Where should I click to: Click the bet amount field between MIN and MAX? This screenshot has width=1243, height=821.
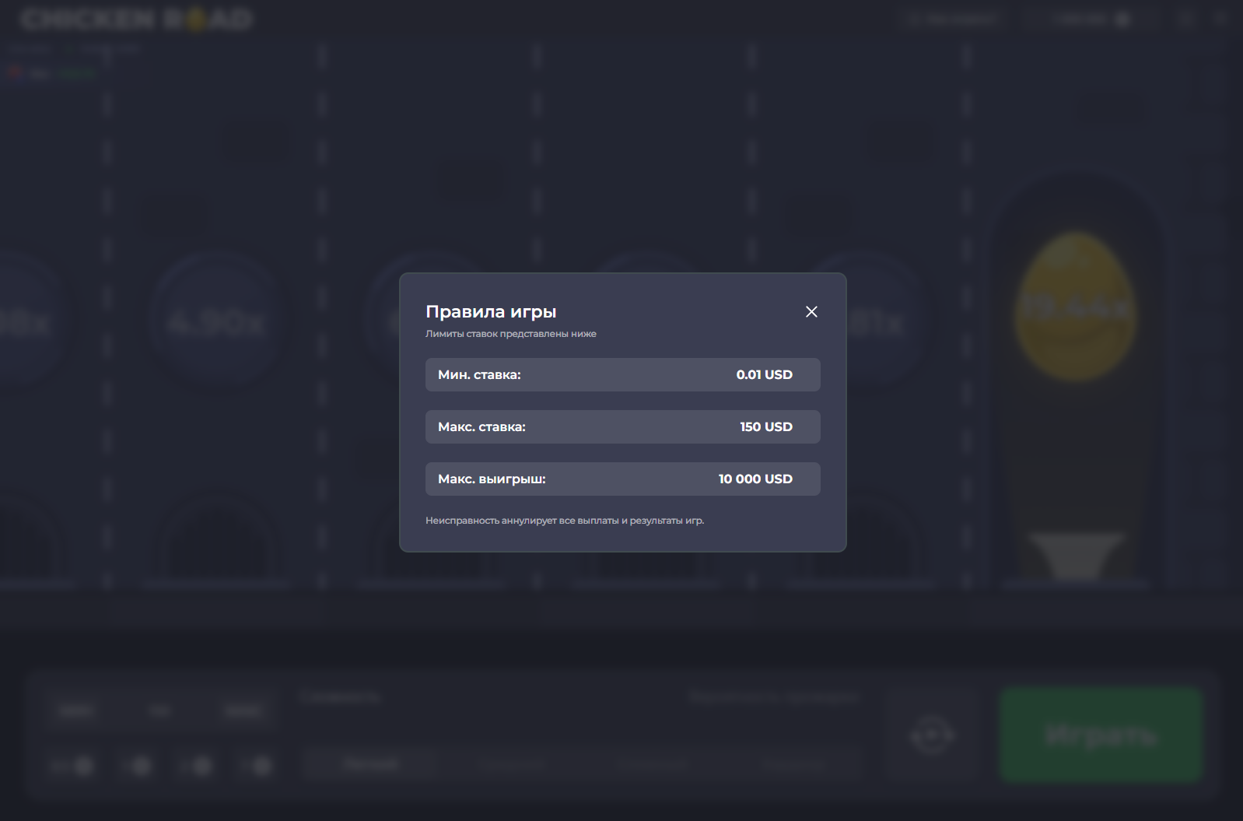[x=159, y=710]
